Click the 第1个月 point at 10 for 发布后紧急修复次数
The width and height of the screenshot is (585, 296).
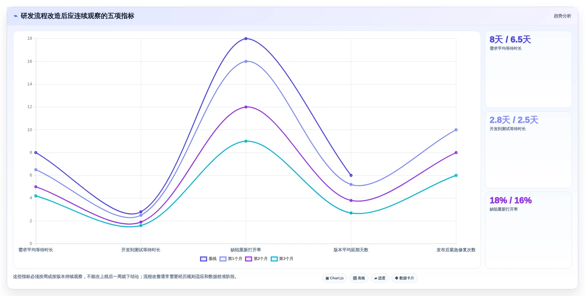coord(456,130)
